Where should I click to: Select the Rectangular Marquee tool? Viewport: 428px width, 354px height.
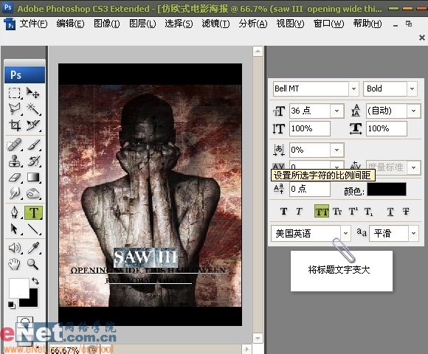pyautogui.click(x=15, y=93)
